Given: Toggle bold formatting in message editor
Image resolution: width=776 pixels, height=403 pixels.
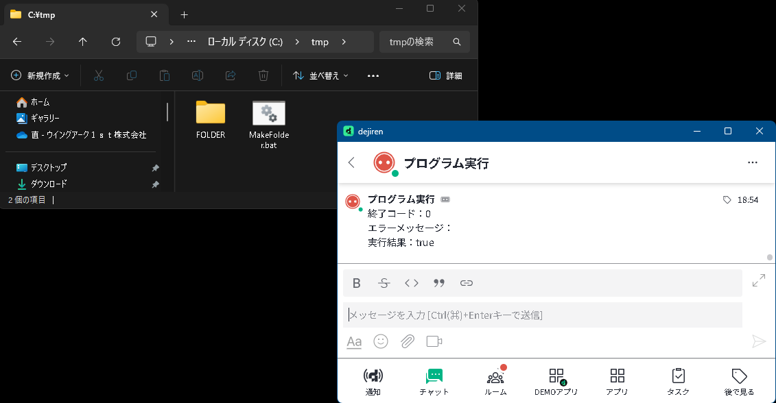Looking at the screenshot, I should click(x=356, y=283).
